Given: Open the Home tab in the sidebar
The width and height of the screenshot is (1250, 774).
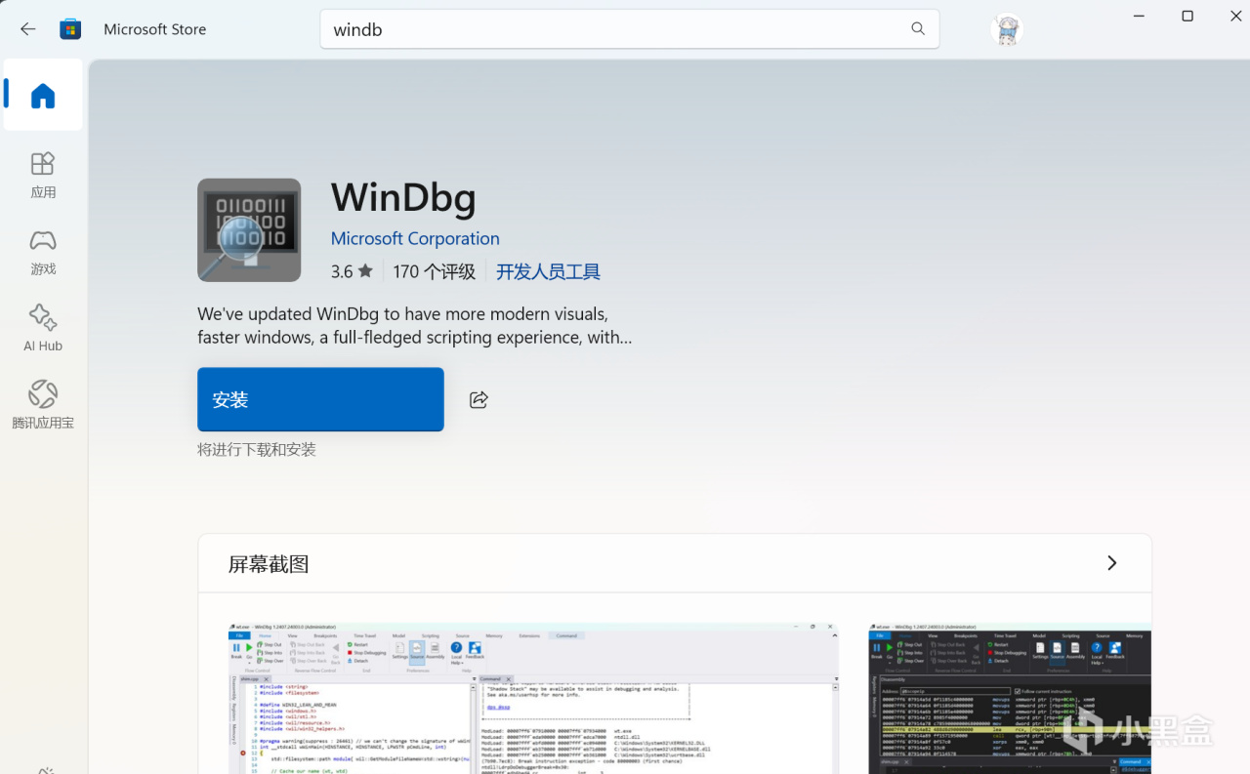Looking at the screenshot, I should 43,95.
